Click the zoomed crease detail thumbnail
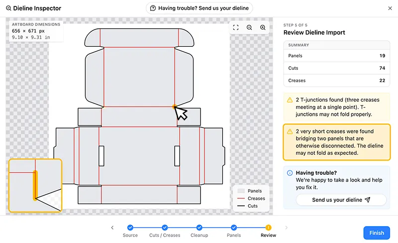This screenshot has width=398, height=243. click(35, 186)
